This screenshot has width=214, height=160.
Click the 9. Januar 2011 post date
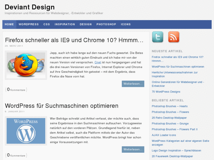tap(15, 112)
